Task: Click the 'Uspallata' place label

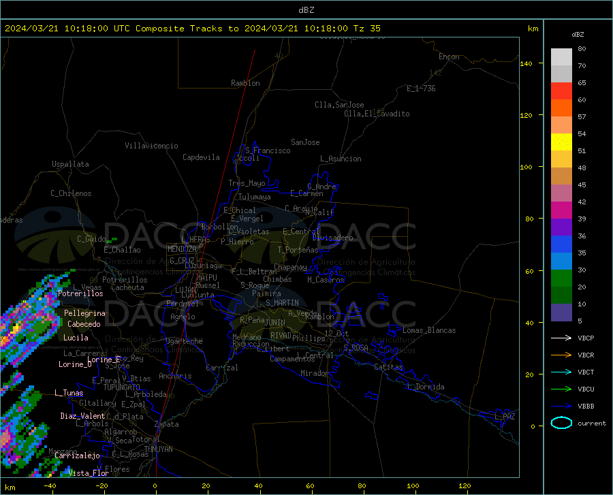Action: click(70, 165)
